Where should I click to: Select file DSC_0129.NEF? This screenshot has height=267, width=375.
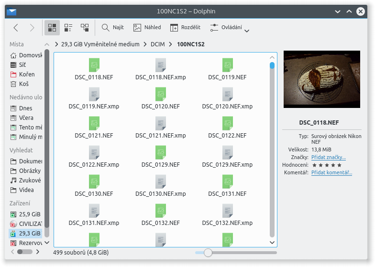[161, 157]
